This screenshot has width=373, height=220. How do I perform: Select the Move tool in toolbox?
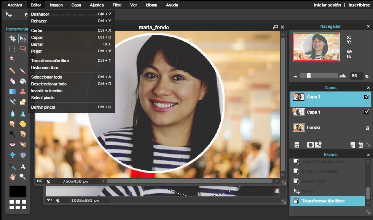[x=23, y=39]
